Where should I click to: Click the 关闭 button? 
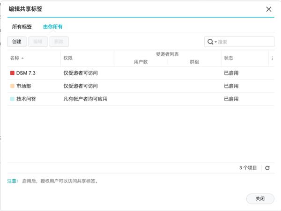pyautogui.click(x=260, y=198)
